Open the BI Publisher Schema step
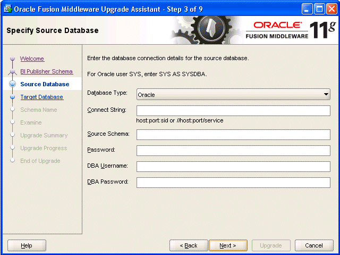340x255 pixels. click(x=46, y=71)
